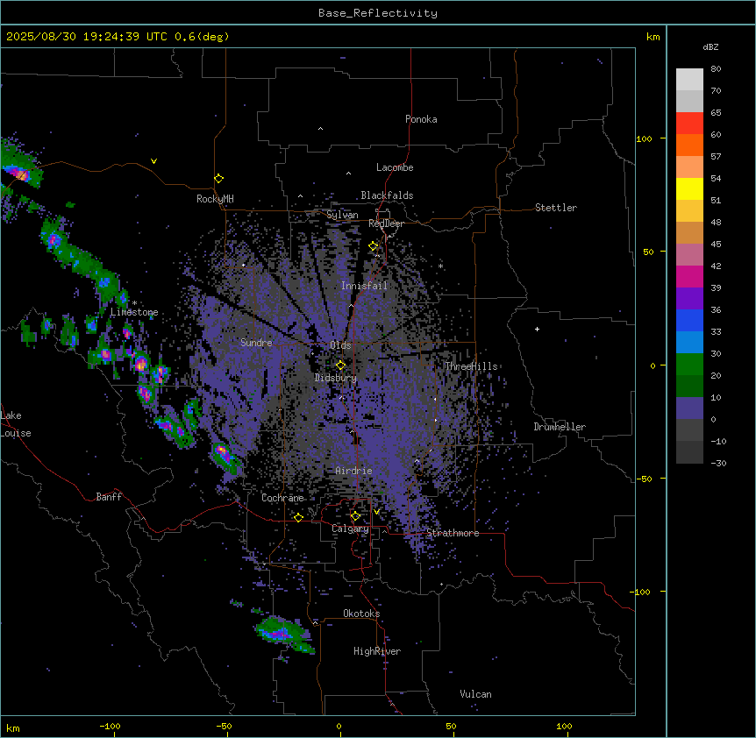Select the violet purple swatch above 36 dBZ
The image size is (756, 738).
click(689, 298)
